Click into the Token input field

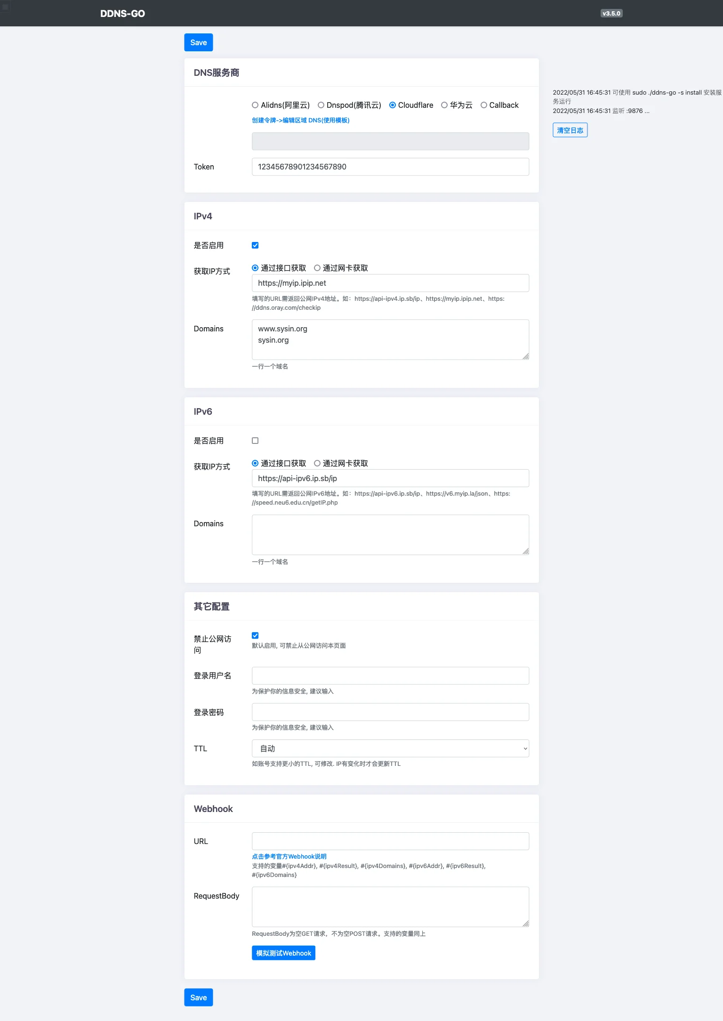pos(390,167)
